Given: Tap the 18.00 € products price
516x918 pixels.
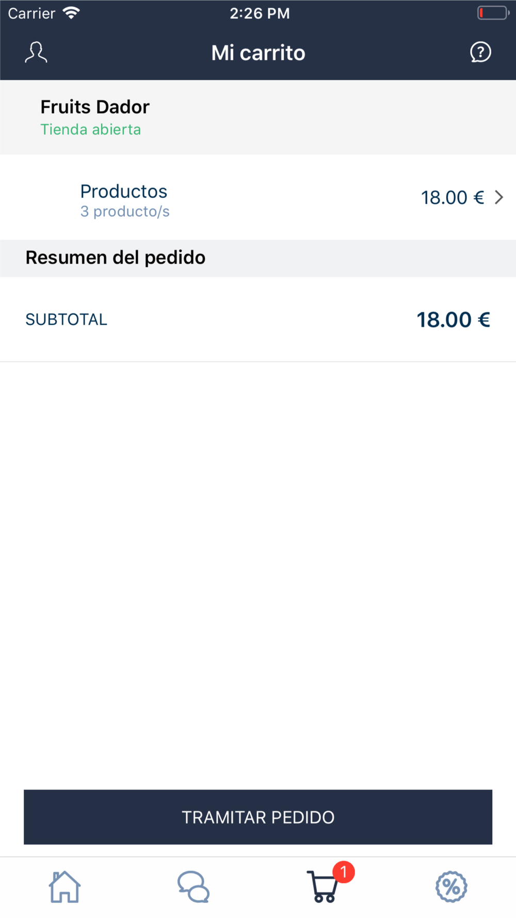Looking at the screenshot, I should point(453,197).
